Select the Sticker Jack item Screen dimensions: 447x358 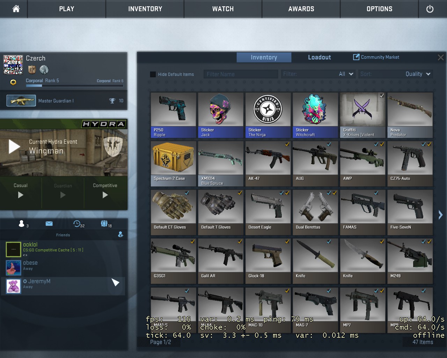click(x=221, y=115)
